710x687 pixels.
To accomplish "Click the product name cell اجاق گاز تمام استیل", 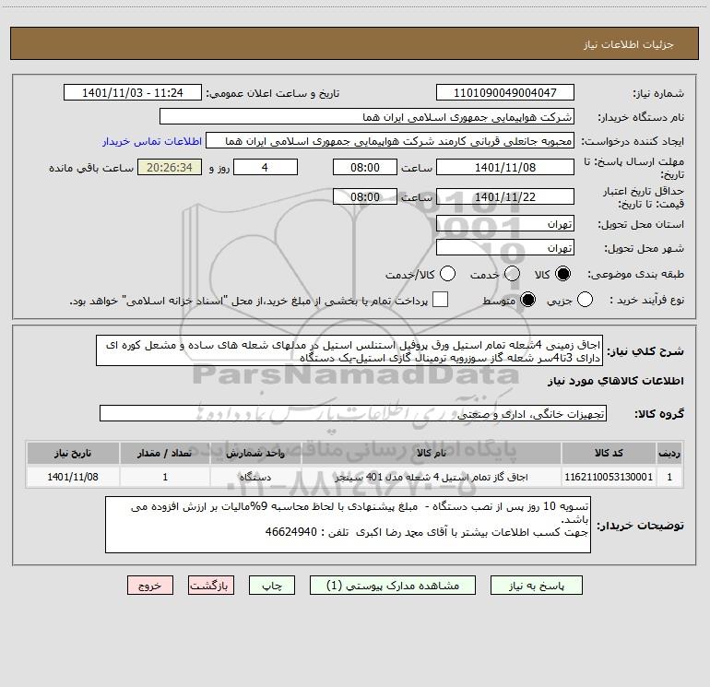I will point(432,477).
